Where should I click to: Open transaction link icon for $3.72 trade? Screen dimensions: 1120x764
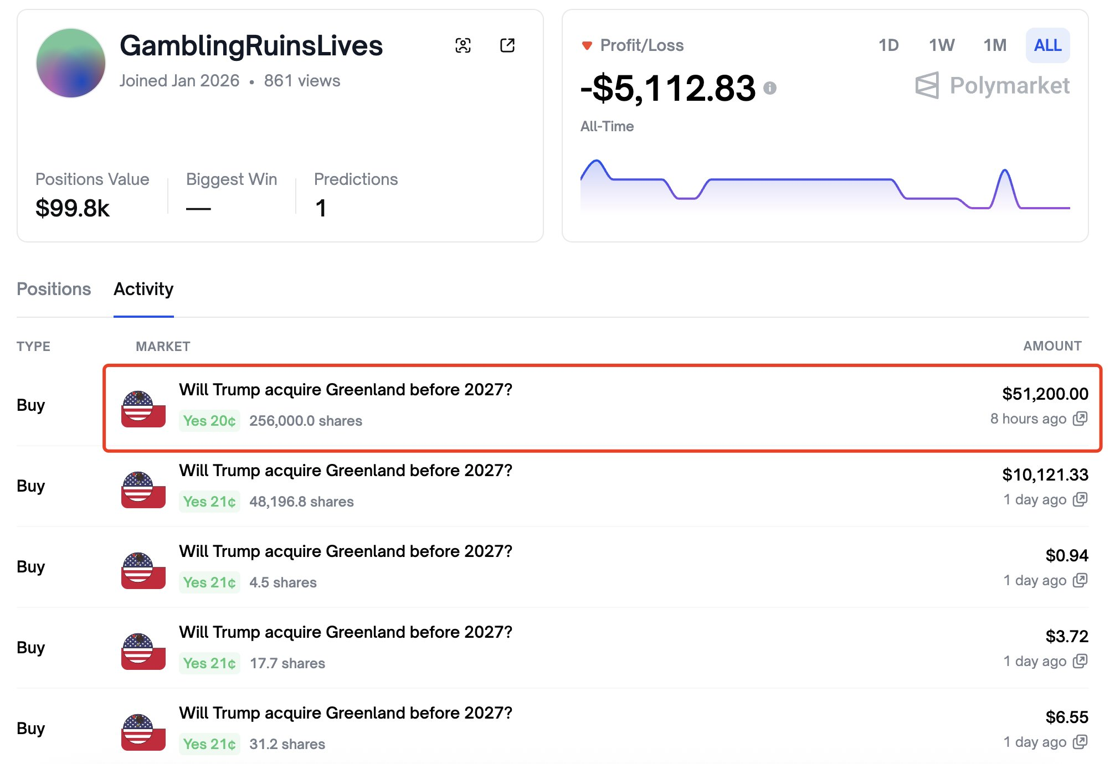click(x=1080, y=661)
